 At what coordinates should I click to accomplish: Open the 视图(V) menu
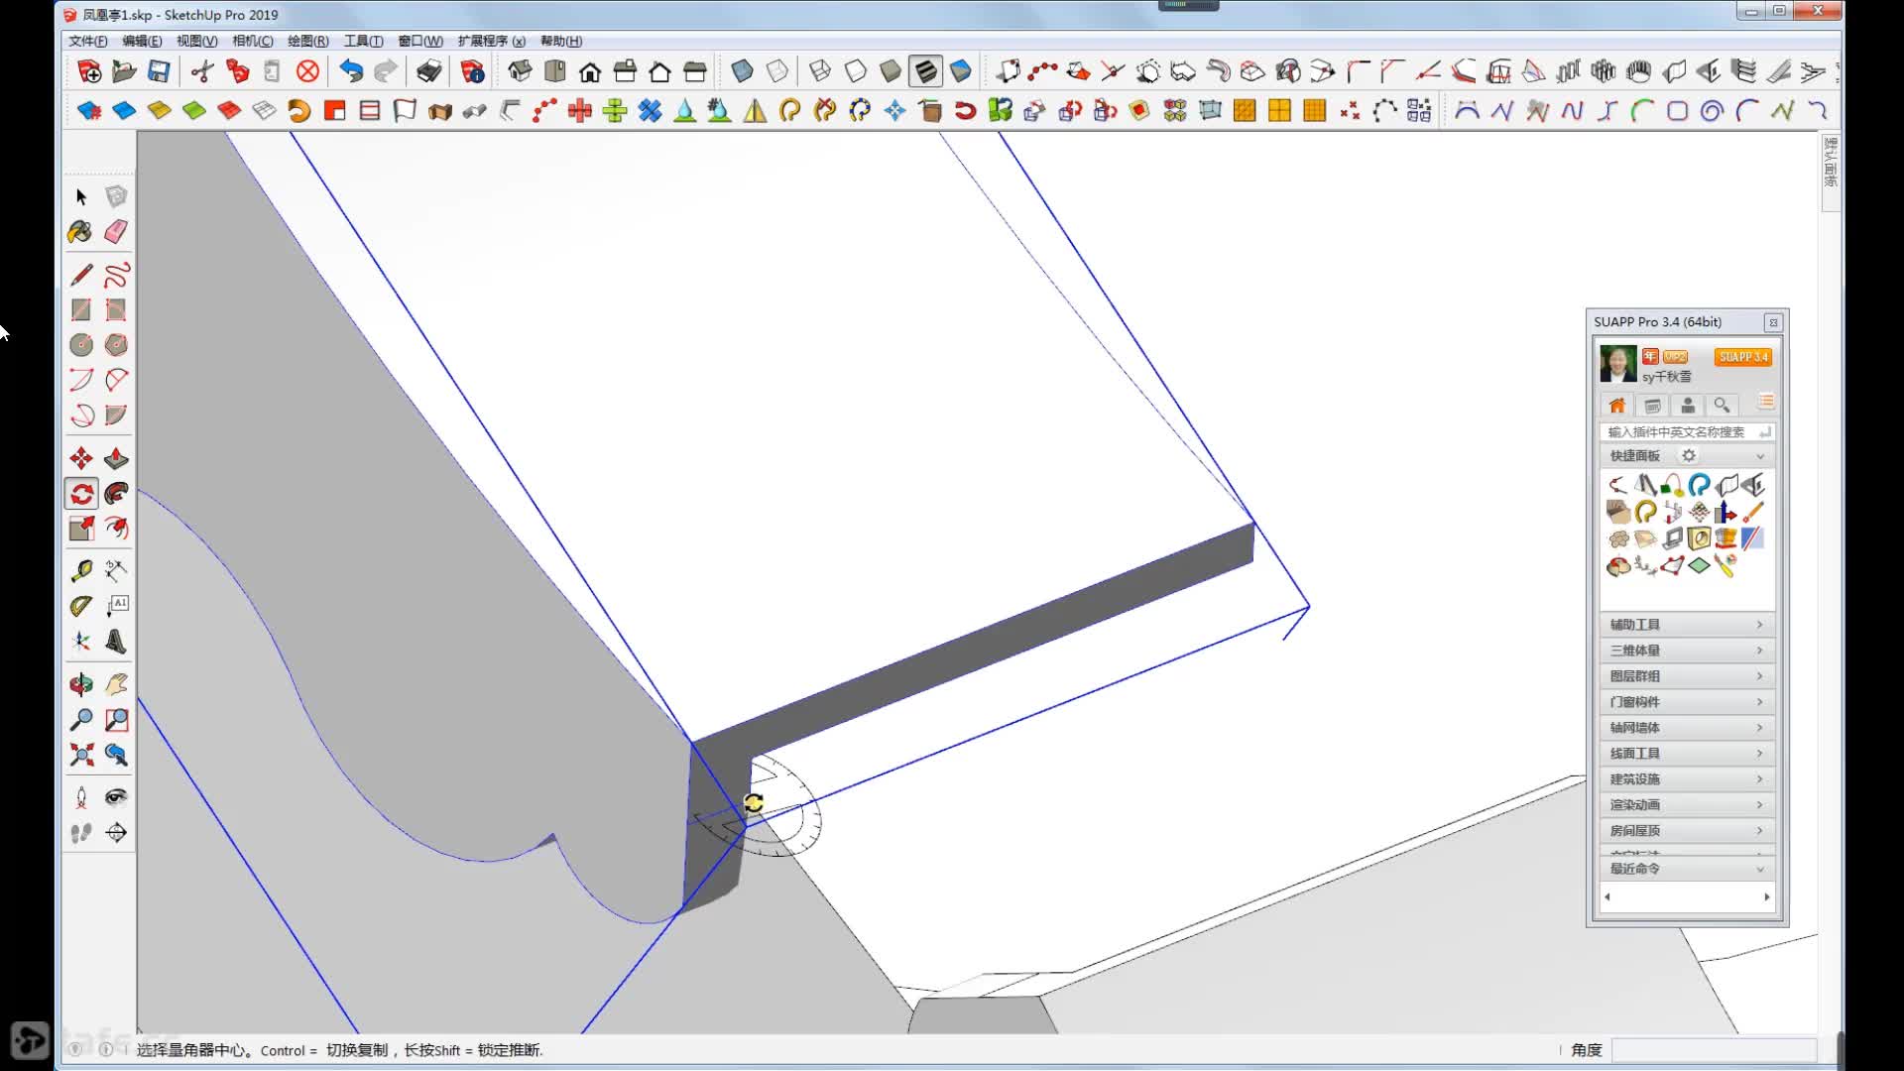(x=196, y=41)
